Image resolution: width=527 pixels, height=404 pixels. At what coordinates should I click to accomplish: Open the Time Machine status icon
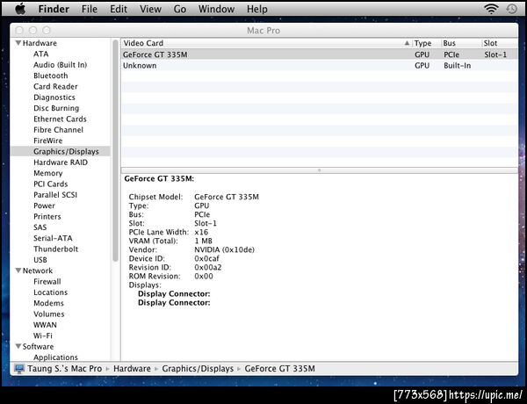[511, 9]
